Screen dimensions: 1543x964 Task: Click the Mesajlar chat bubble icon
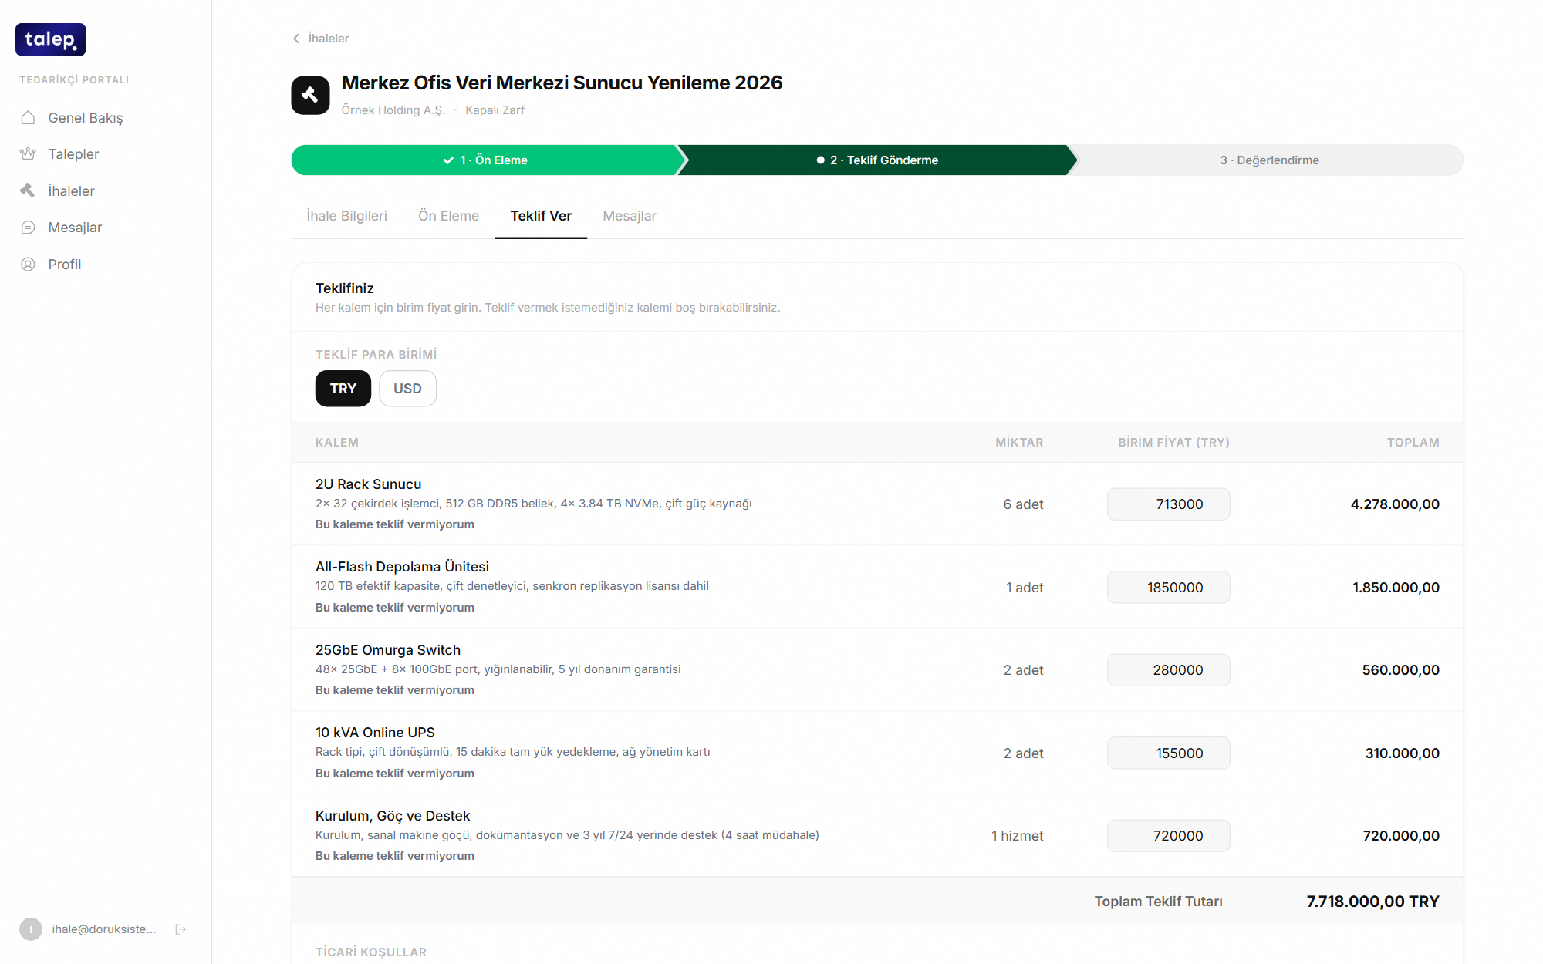point(29,227)
